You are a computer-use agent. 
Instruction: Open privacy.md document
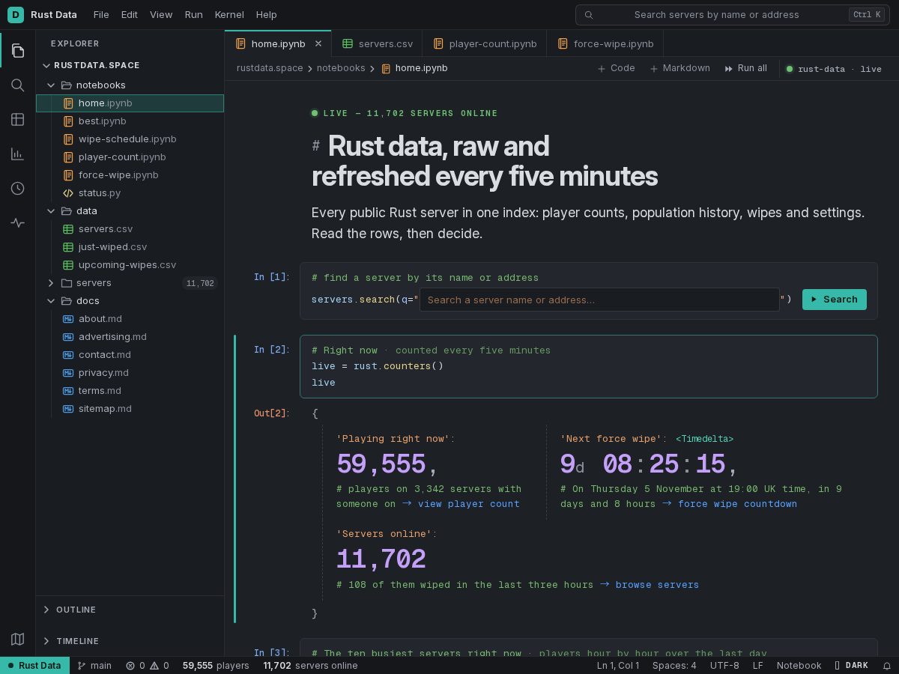pyautogui.click(x=130, y=372)
